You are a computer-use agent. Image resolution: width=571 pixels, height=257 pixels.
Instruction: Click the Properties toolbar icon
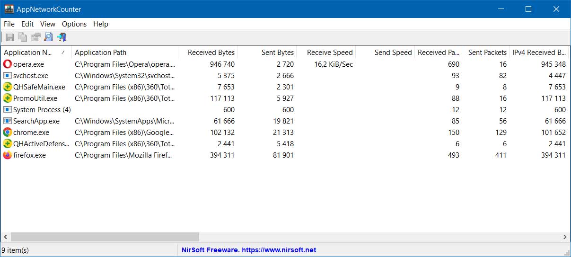pos(35,37)
